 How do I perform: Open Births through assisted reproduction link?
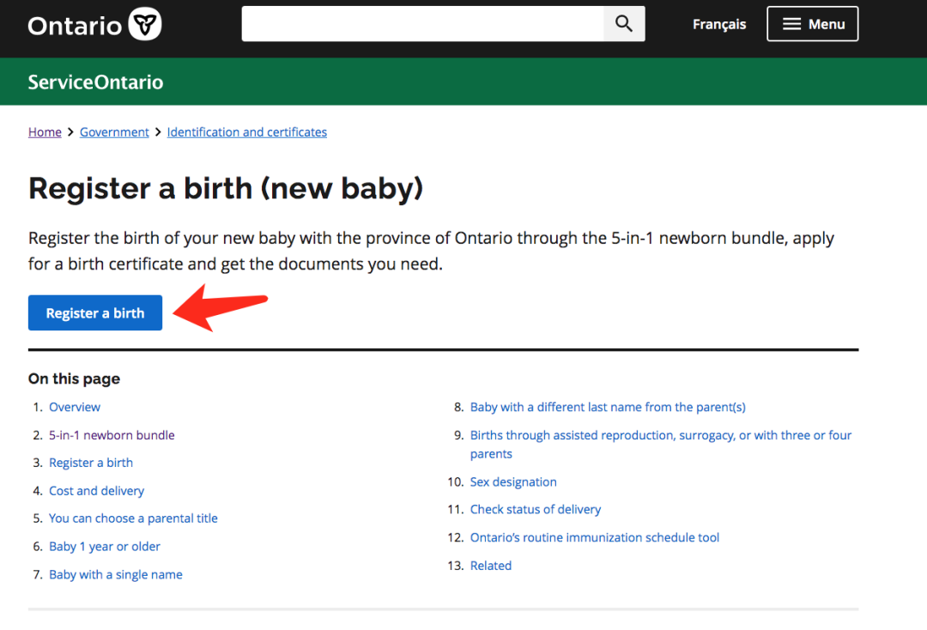pos(661,445)
